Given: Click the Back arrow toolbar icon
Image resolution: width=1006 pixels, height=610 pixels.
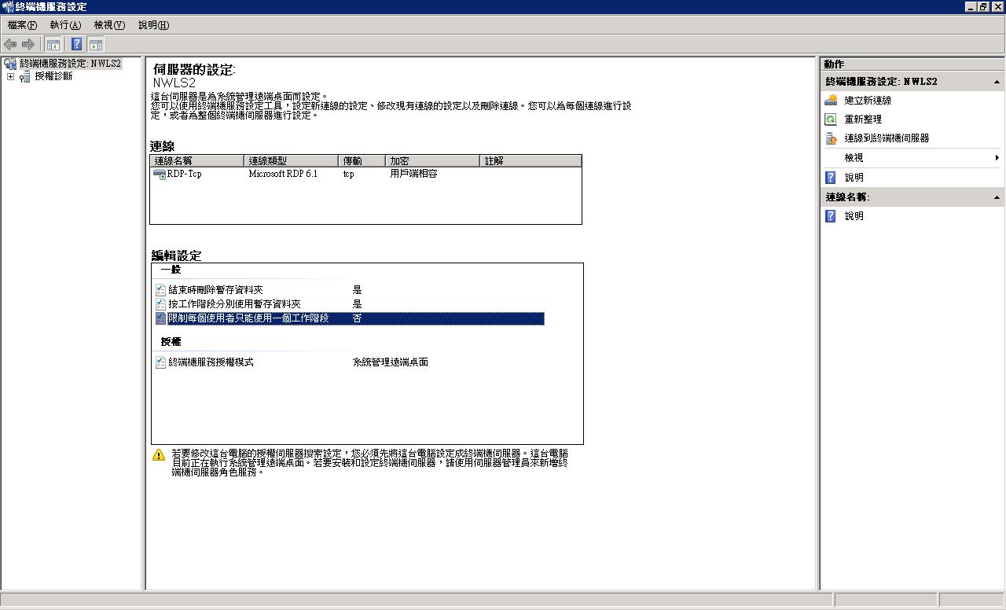Looking at the screenshot, I should tap(10, 45).
